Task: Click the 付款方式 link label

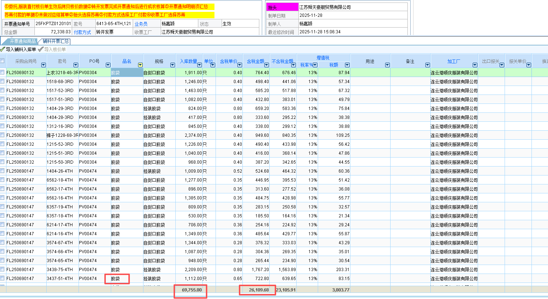Action: (x=82, y=32)
